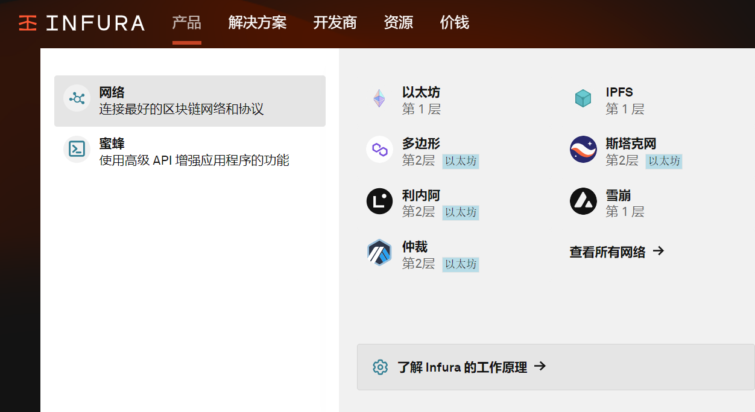The image size is (755, 412).
Task: Open the 多边形 network link
Action: 423,152
